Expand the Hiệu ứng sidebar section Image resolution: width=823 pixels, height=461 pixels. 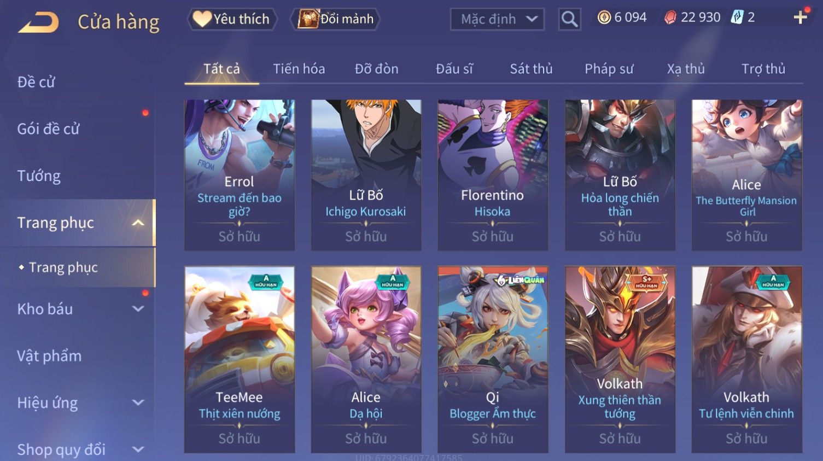click(x=138, y=403)
